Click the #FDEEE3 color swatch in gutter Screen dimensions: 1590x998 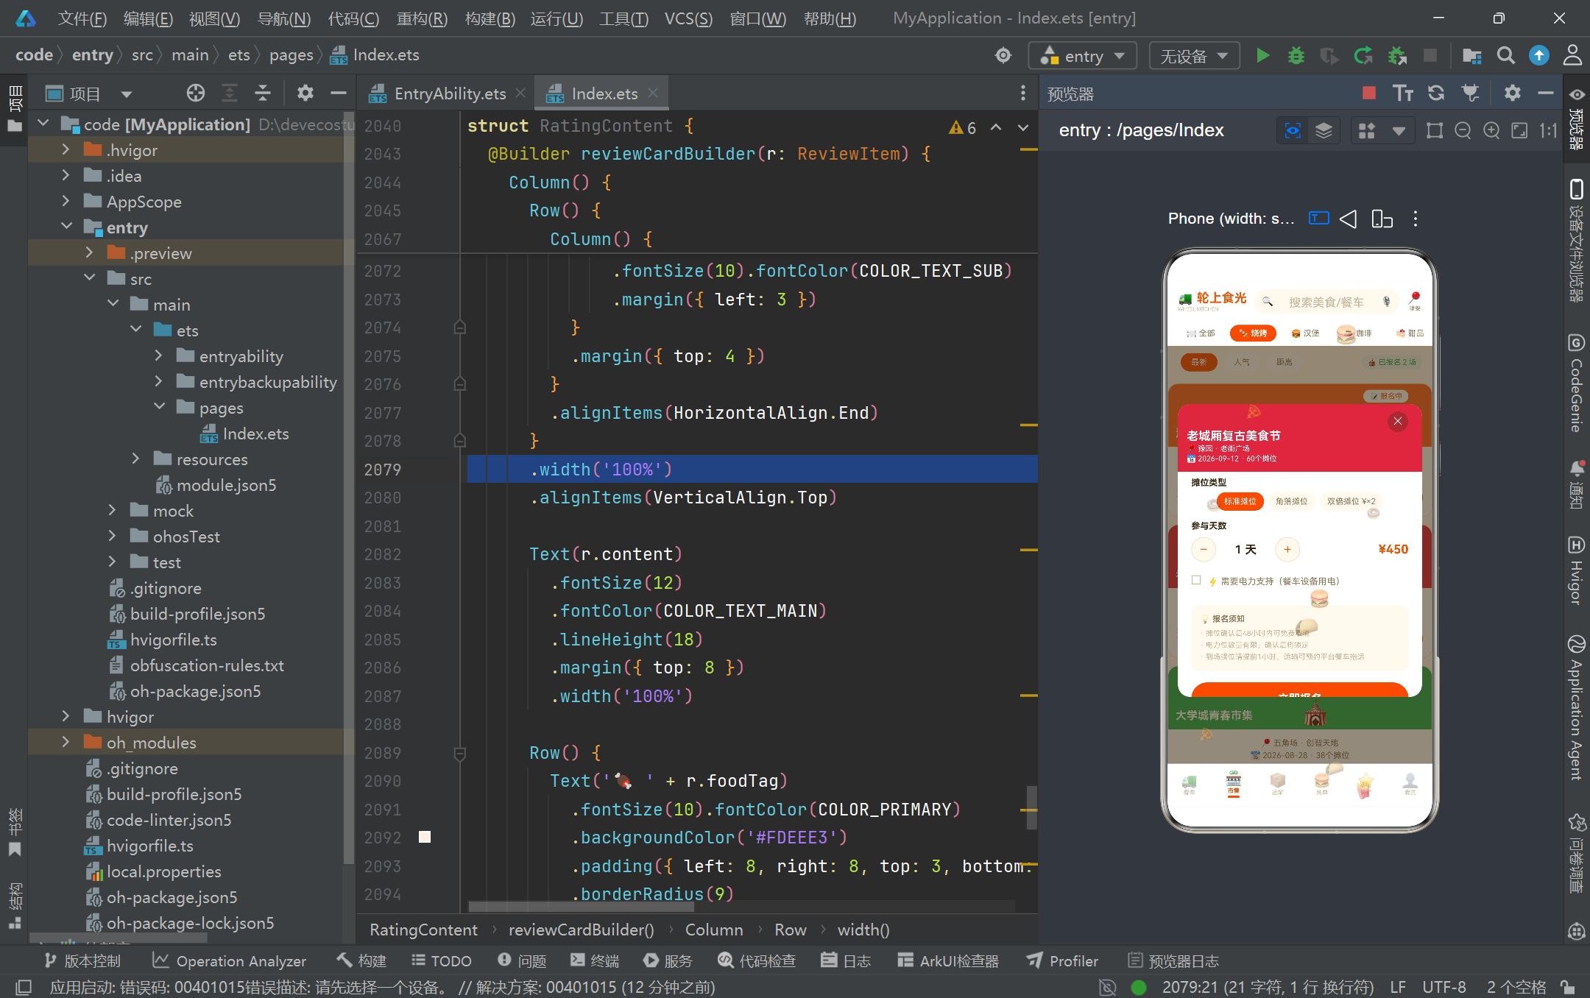pos(425,837)
